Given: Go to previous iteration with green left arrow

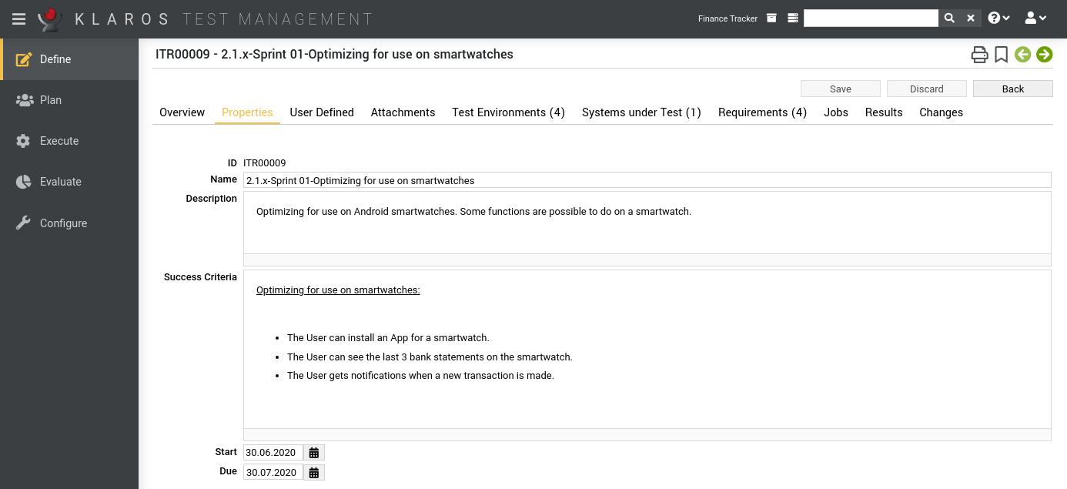Looking at the screenshot, I should pos(1022,55).
